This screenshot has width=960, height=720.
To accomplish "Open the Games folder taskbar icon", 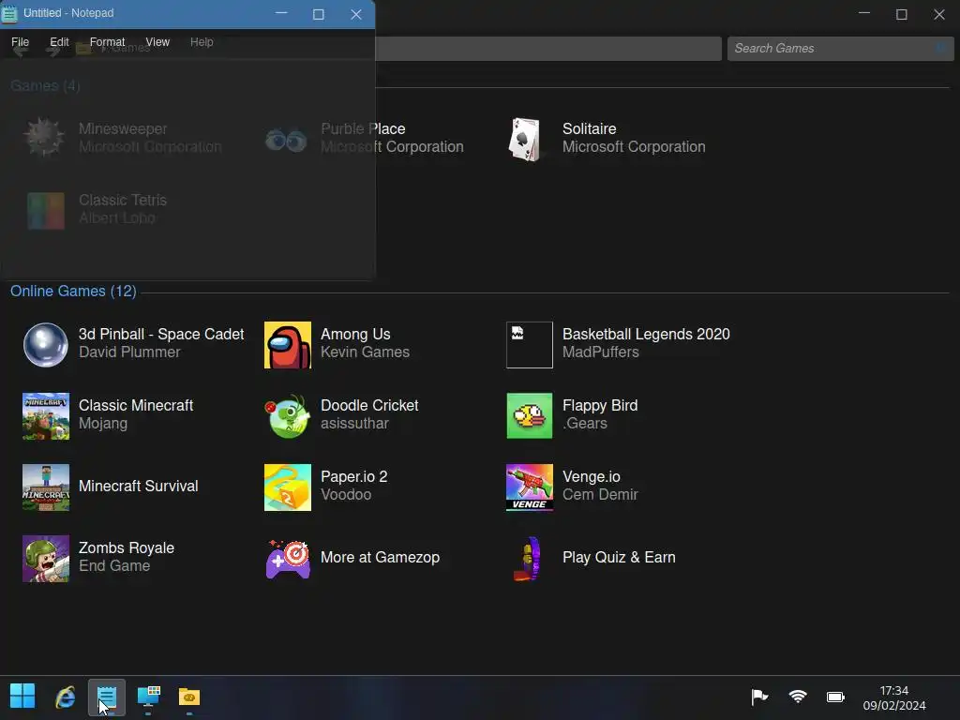I will pyautogui.click(x=189, y=697).
